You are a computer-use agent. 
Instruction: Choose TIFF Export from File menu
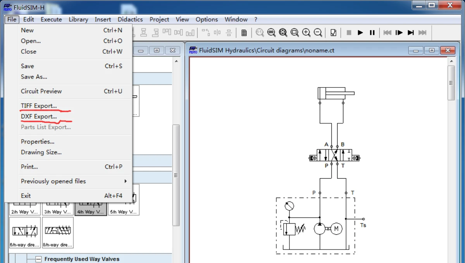coord(39,106)
